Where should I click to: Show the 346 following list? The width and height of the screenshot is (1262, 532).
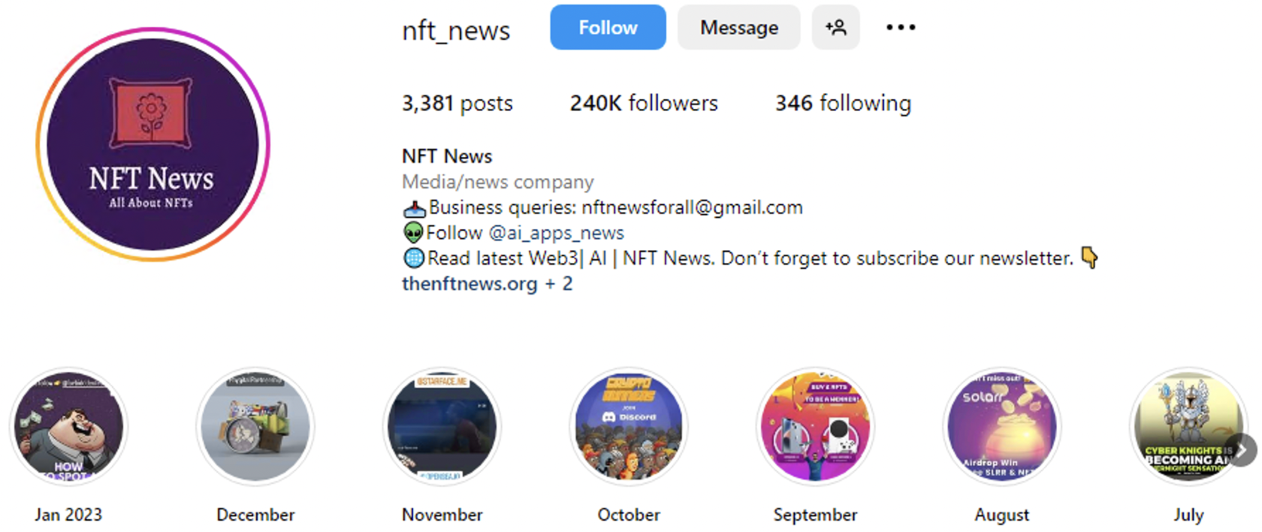tap(843, 103)
